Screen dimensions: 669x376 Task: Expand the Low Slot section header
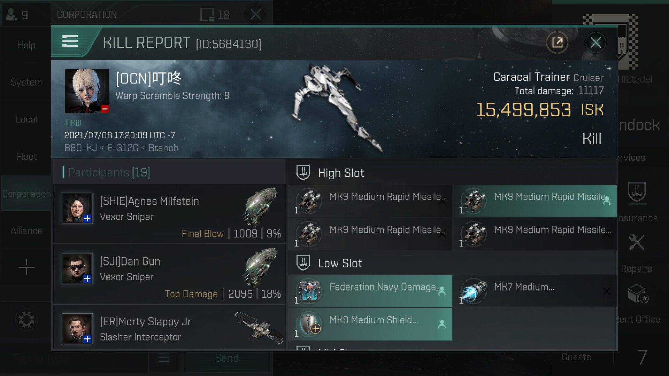pyautogui.click(x=340, y=264)
